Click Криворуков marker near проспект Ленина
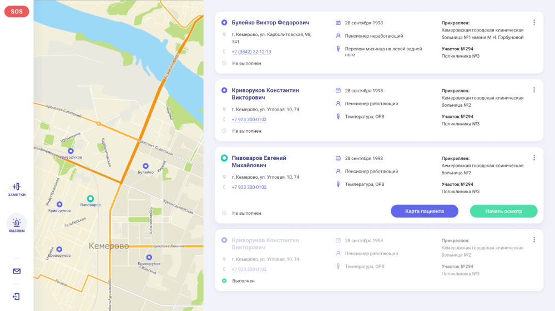Screen dimensions: 555x311 pos(149,257)
